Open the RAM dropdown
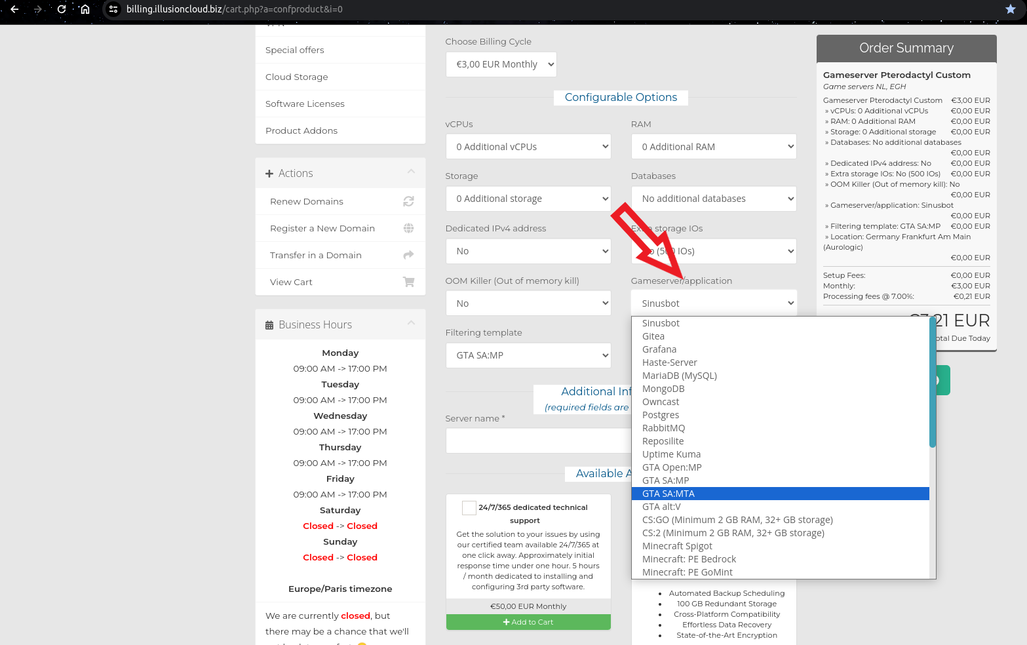This screenshot has height=645, width=1027. click(714, 147)
